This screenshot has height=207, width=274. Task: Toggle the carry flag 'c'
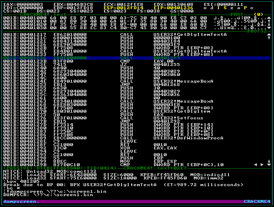tap(252, 8)
